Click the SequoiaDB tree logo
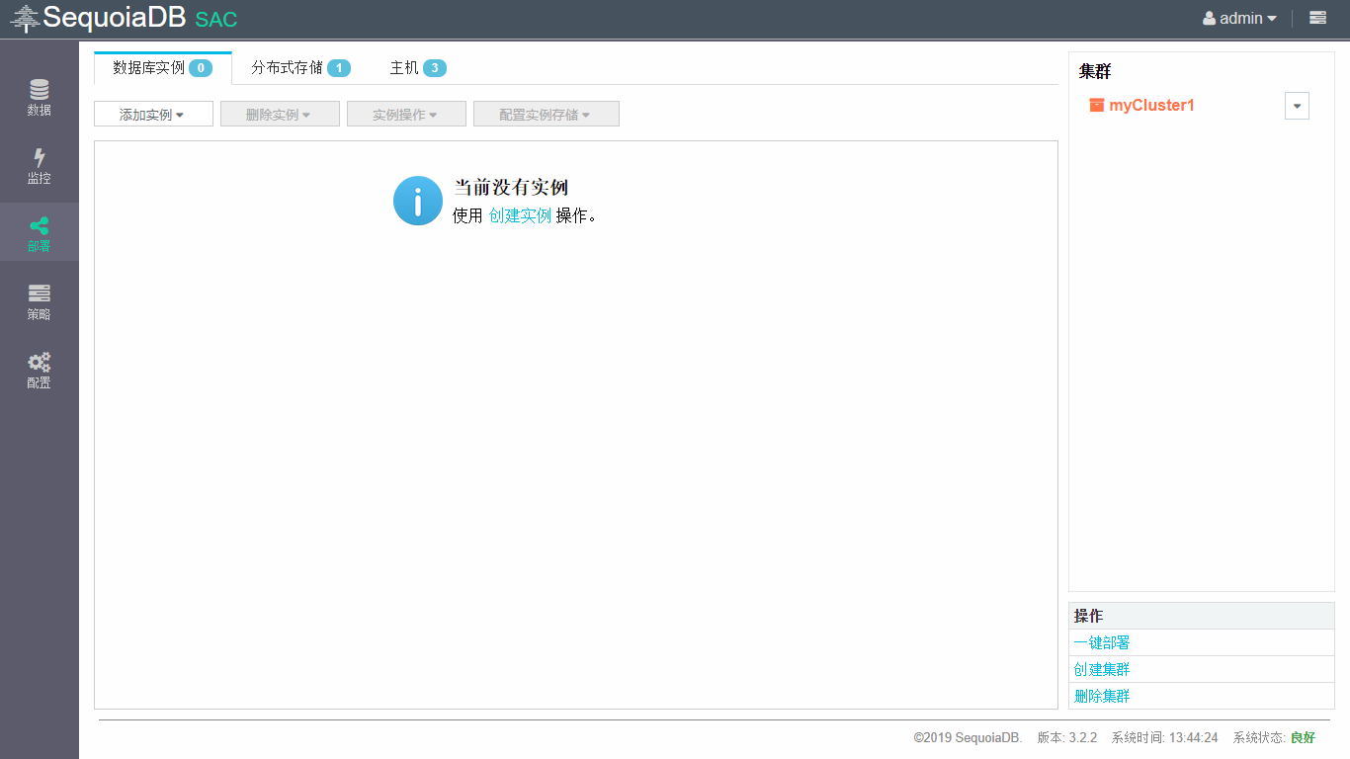This screenshot has width=1350, height=759. [x=25, y=18]
